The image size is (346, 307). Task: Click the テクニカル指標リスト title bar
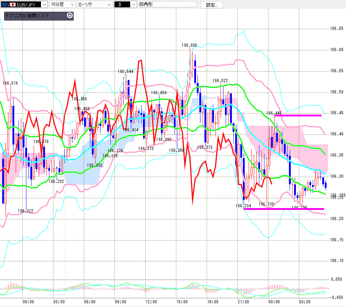pyautogui.click(x=35, y=15)
